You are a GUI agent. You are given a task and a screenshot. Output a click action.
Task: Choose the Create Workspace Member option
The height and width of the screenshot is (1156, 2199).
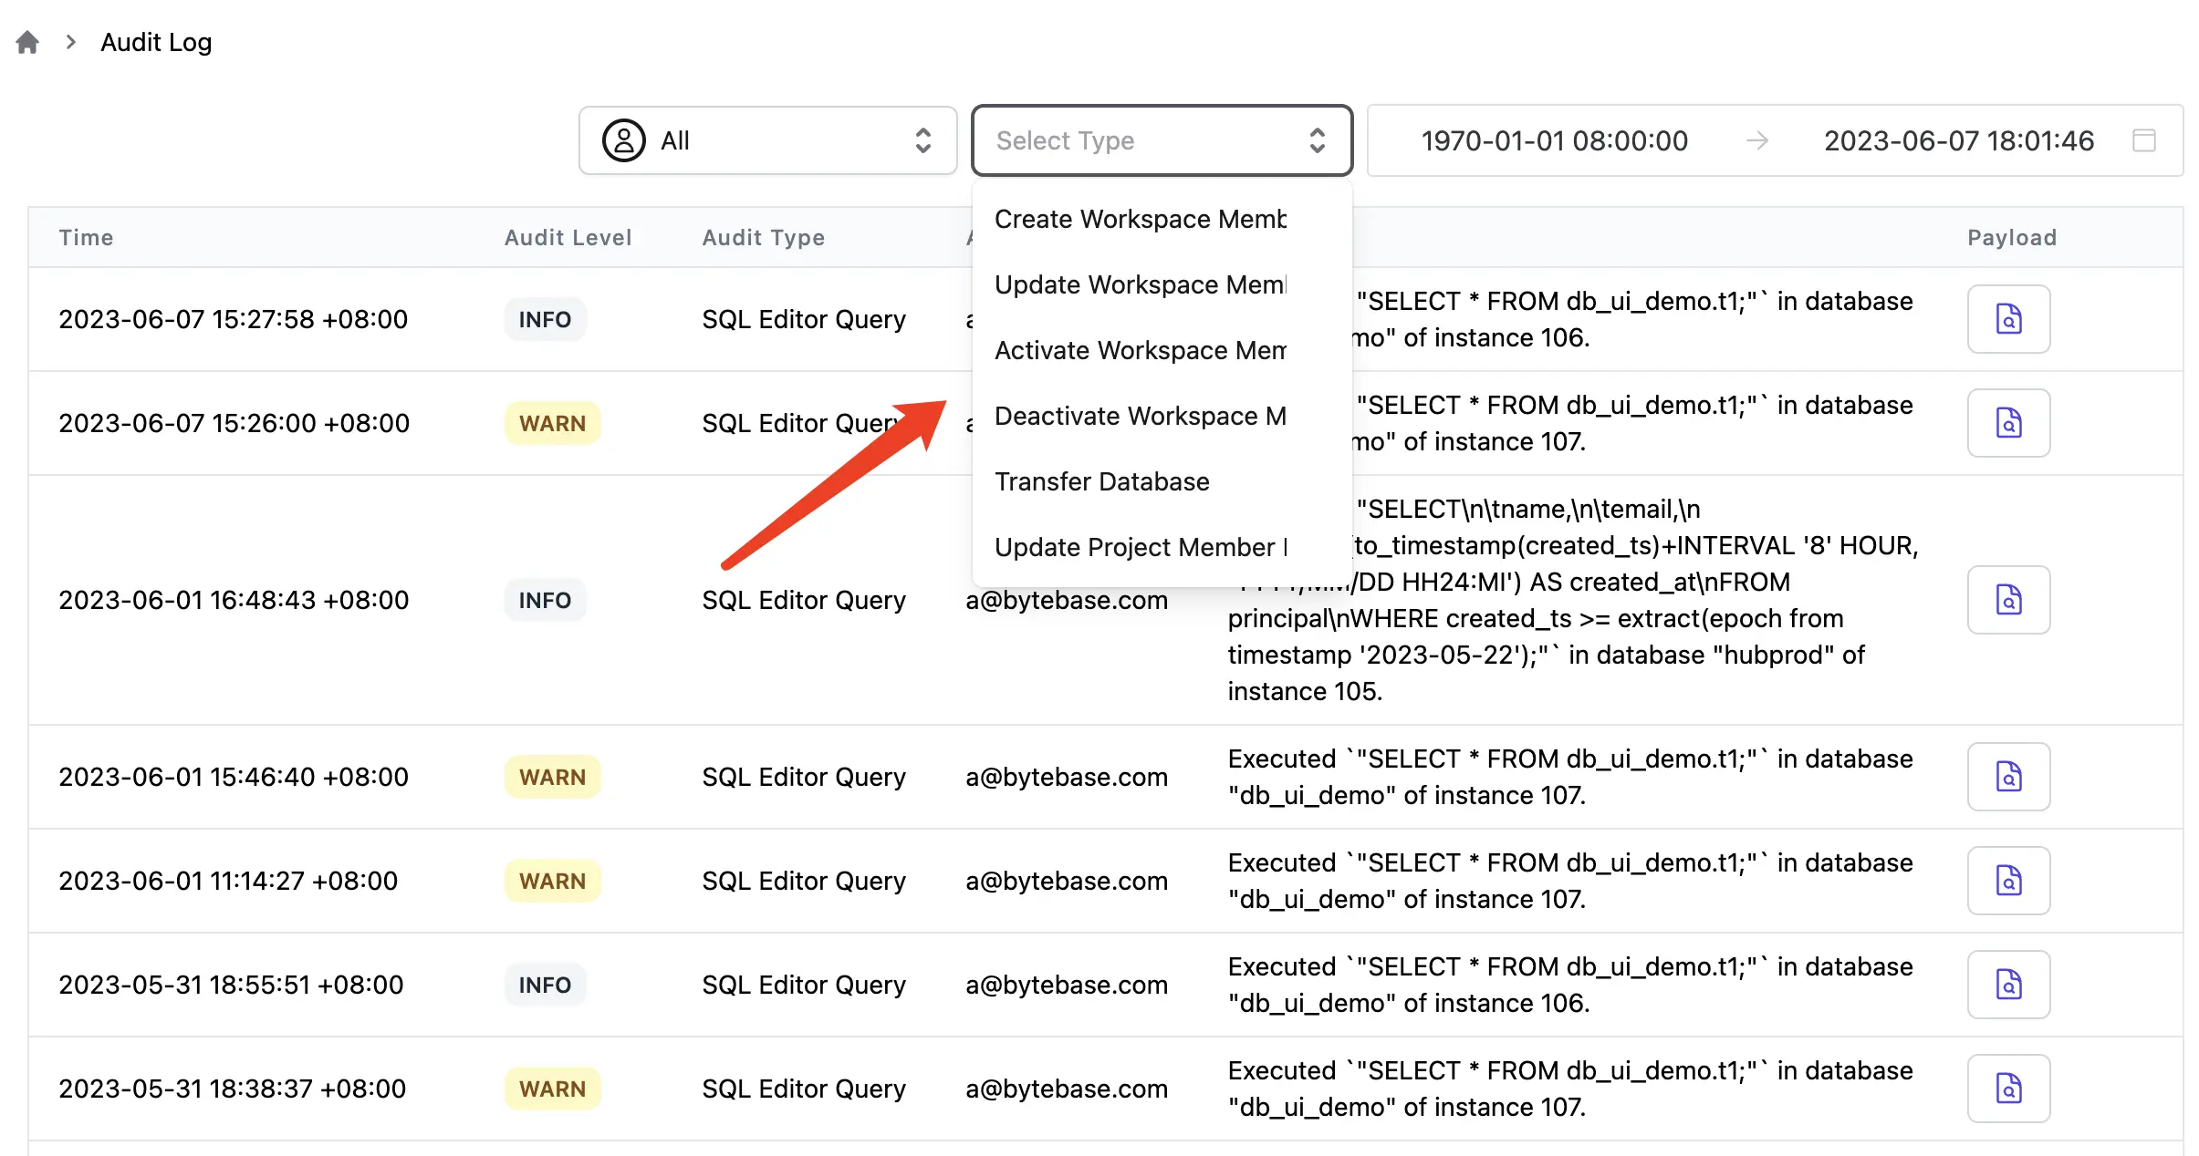(1141, 219)
